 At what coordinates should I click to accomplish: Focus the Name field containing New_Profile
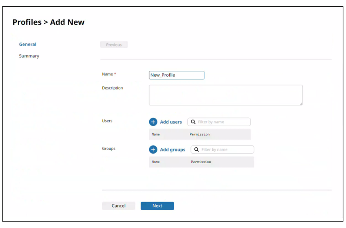[x=176, y=75]
